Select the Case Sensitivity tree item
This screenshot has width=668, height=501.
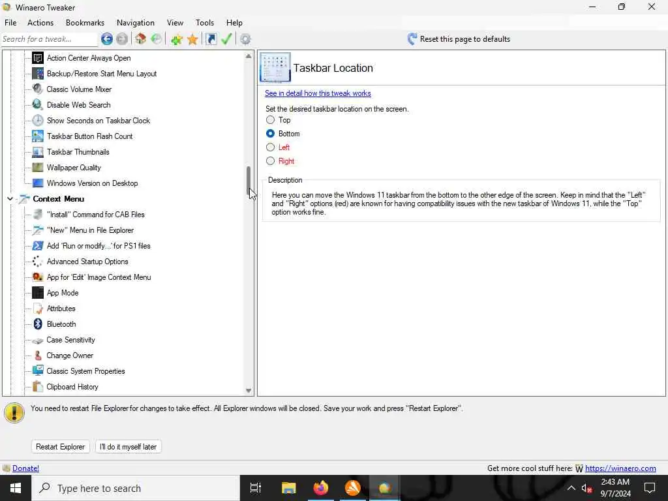pyautogui.click(x=70, y=340)
